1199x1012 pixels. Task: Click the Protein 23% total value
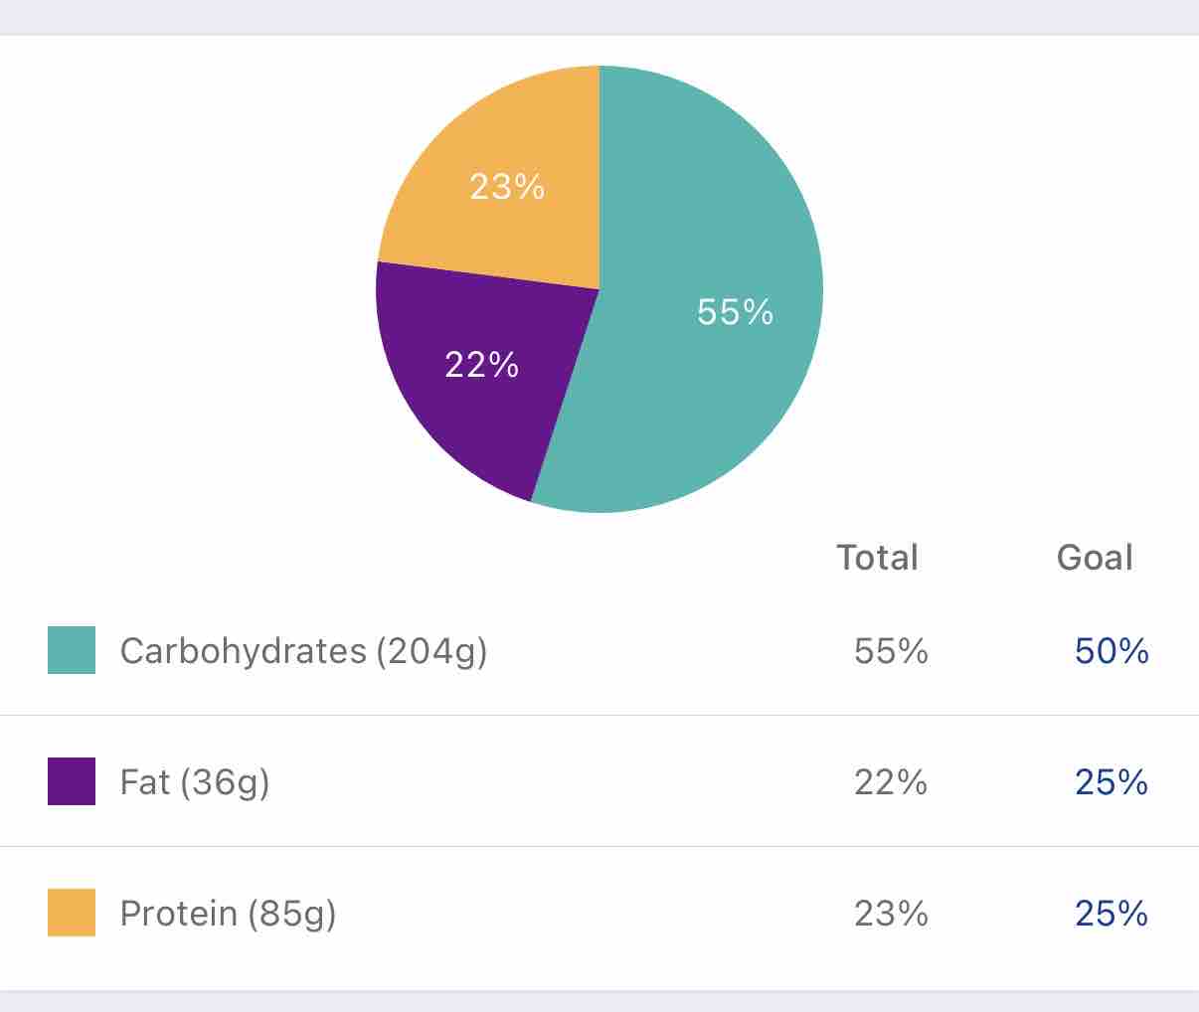pos(891,914)
